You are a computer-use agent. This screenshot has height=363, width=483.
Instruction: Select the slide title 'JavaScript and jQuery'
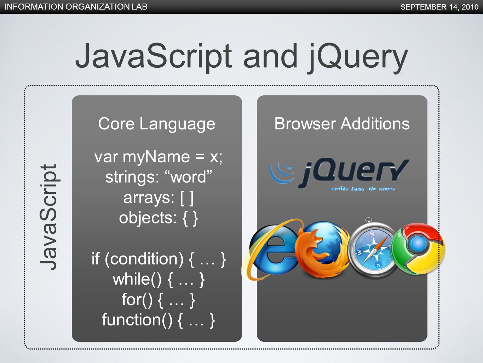coord(242,57)
